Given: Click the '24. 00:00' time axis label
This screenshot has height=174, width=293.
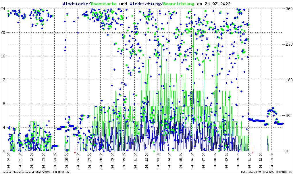Looking at the screenshot, I should [x=9, y=162].
